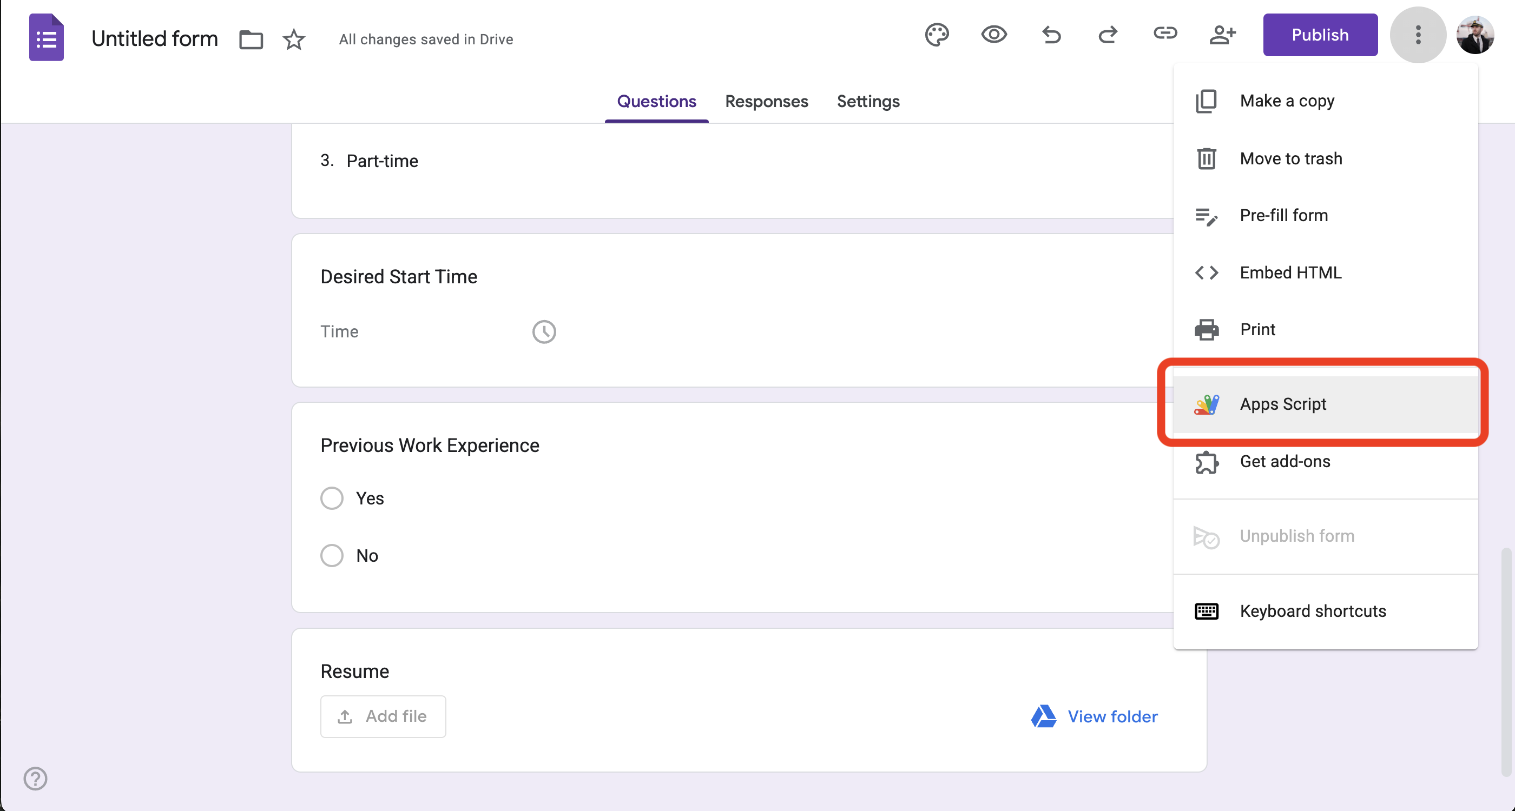Image resolution: width=1515 pixels, height=811 pixels.
Task: Select Yes for Previous Work Experience
Action: (332, 498)
